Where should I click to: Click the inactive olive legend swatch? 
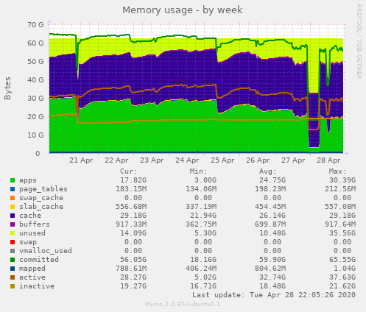tap(13, 286)
